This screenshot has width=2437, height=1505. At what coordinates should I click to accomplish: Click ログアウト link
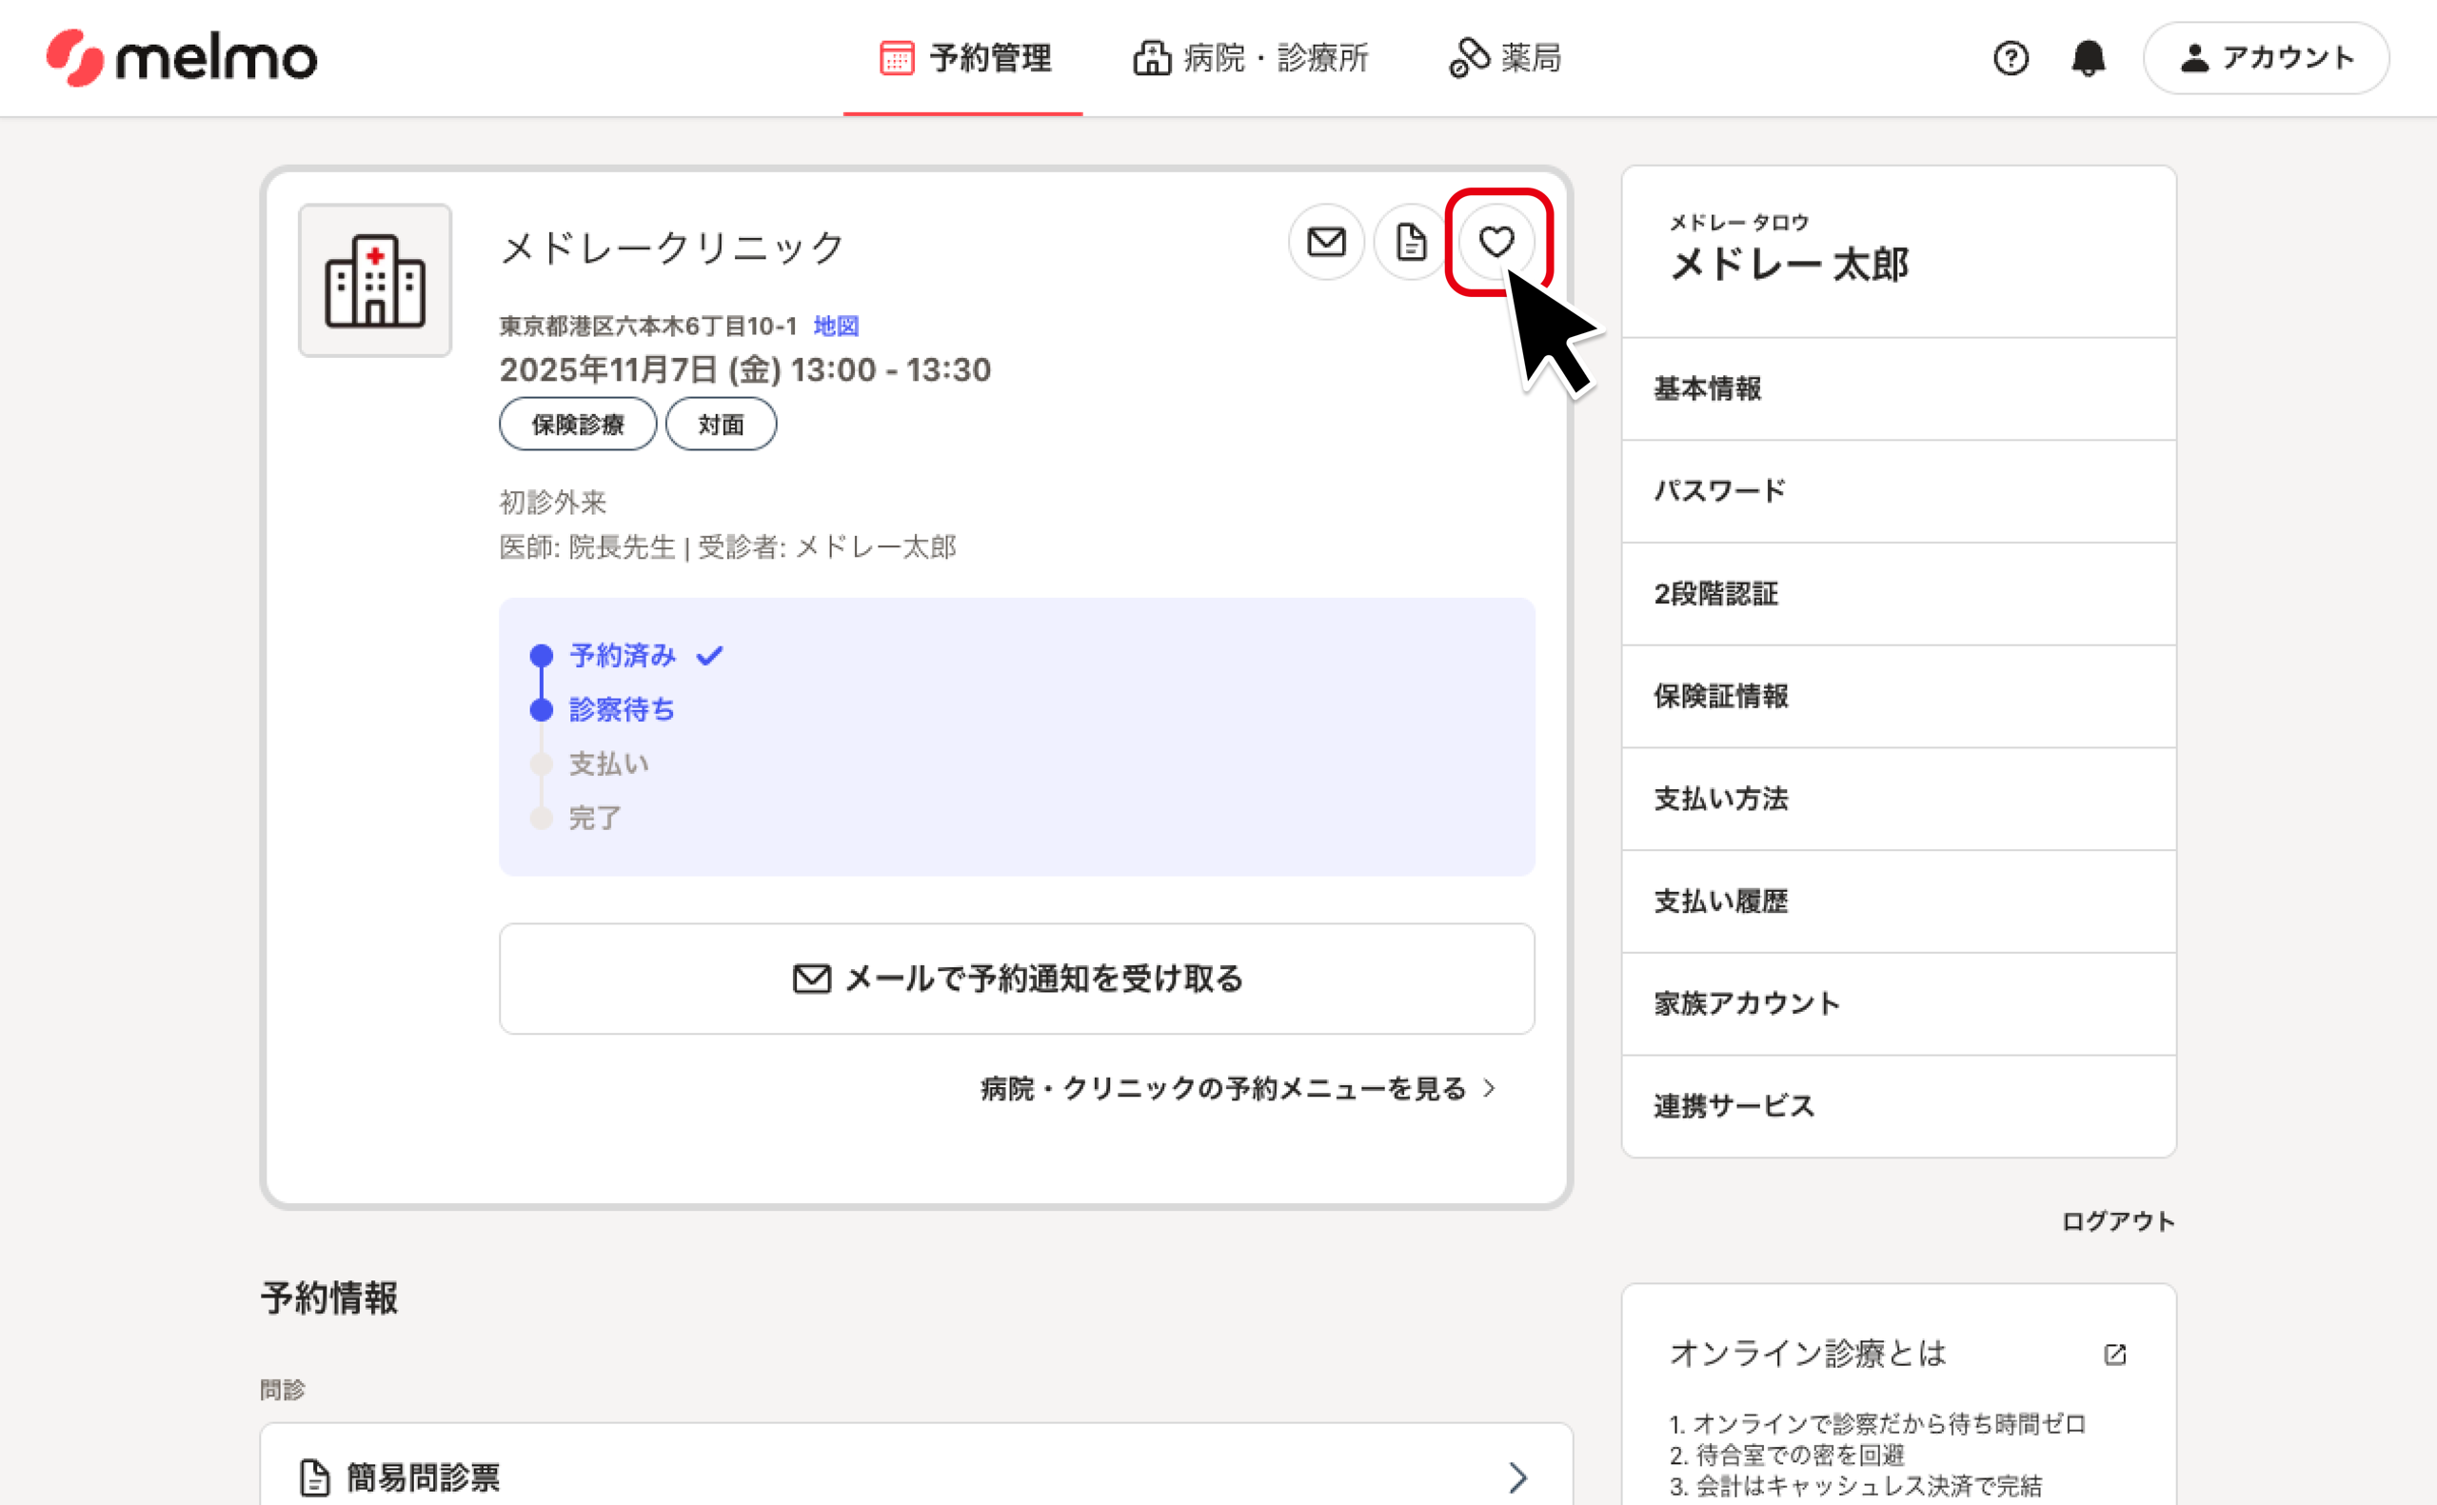pos(2117,1221)
